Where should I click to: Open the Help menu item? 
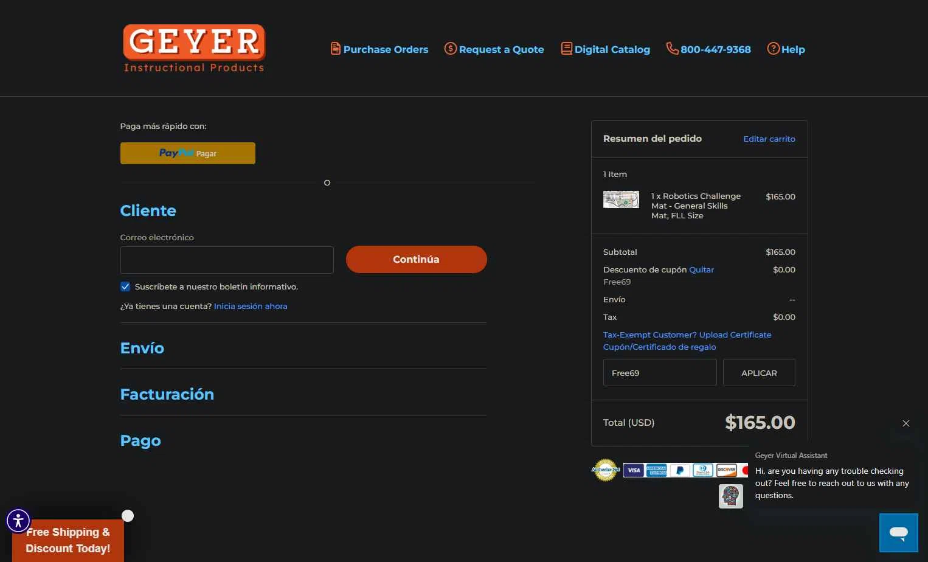pyautogui.click(x=792, y=49)
